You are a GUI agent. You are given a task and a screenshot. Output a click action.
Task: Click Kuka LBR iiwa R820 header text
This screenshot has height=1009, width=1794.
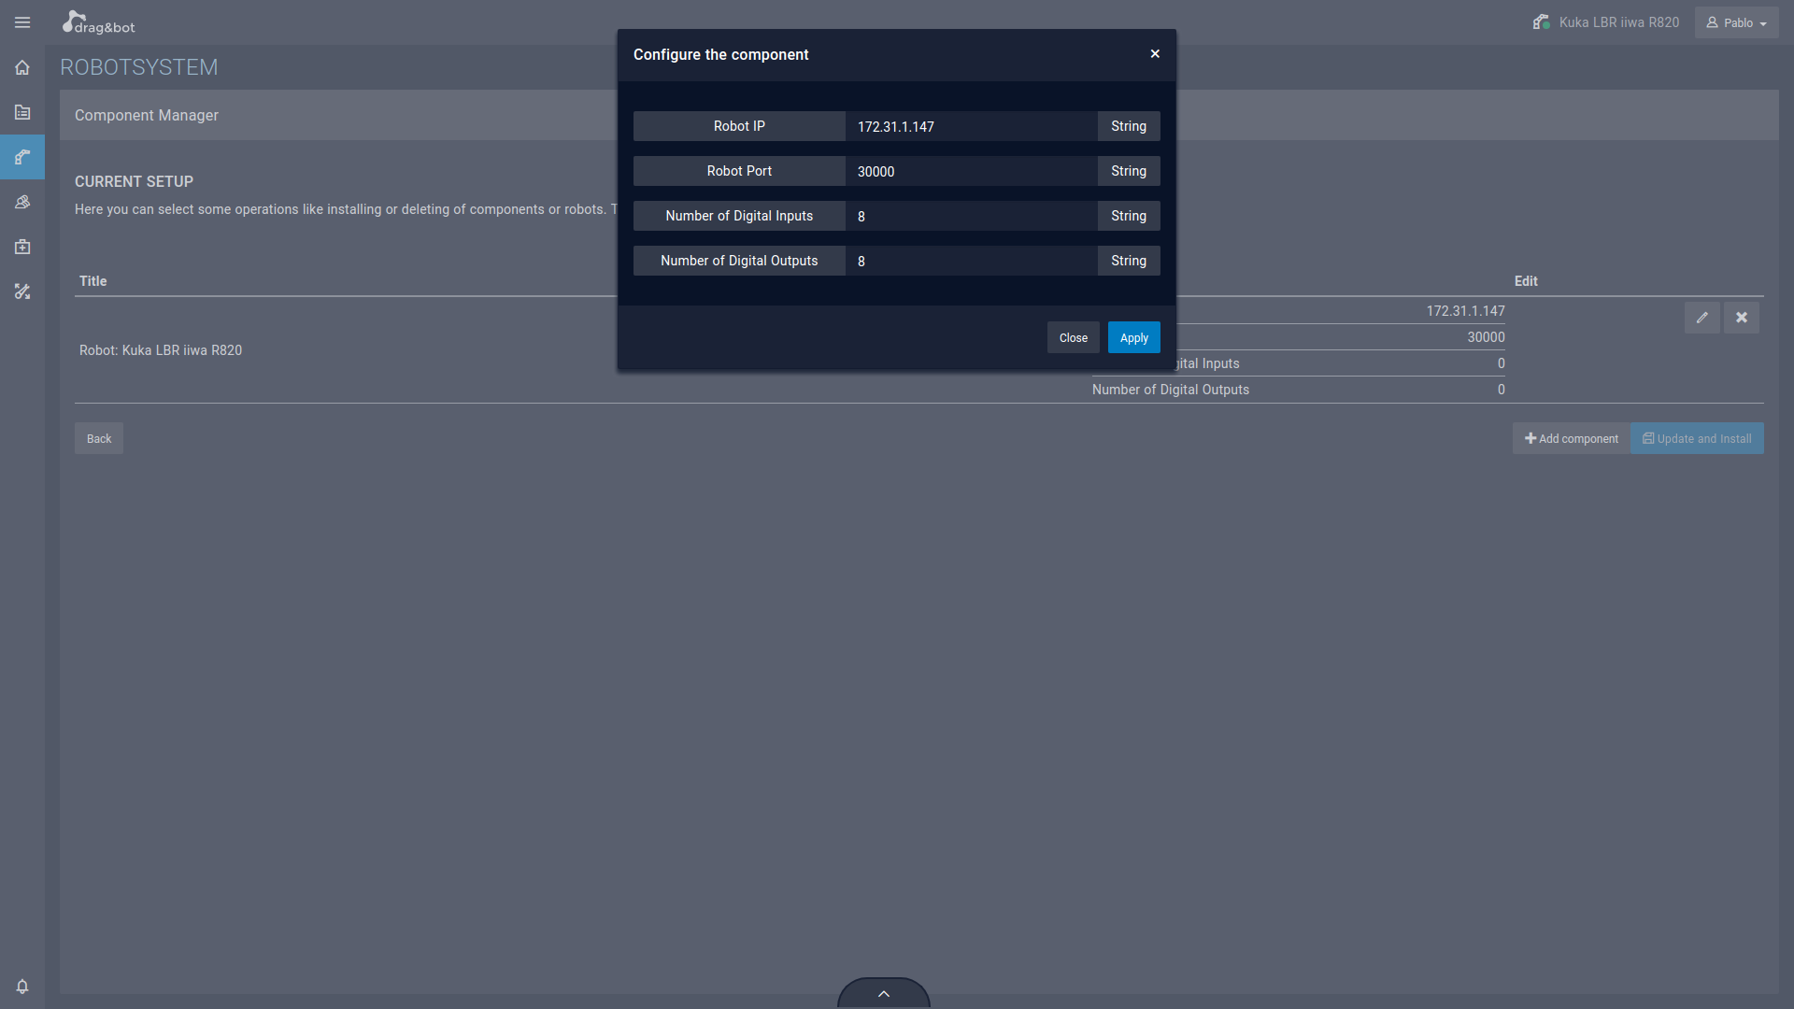click(x=1619, y=22)
